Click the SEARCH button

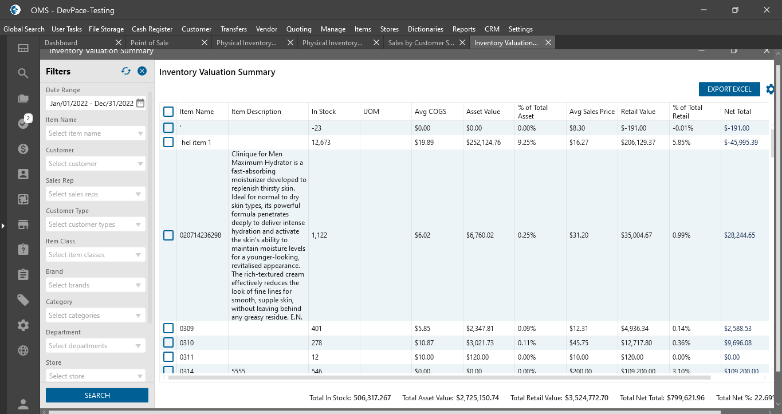point(97,396)
